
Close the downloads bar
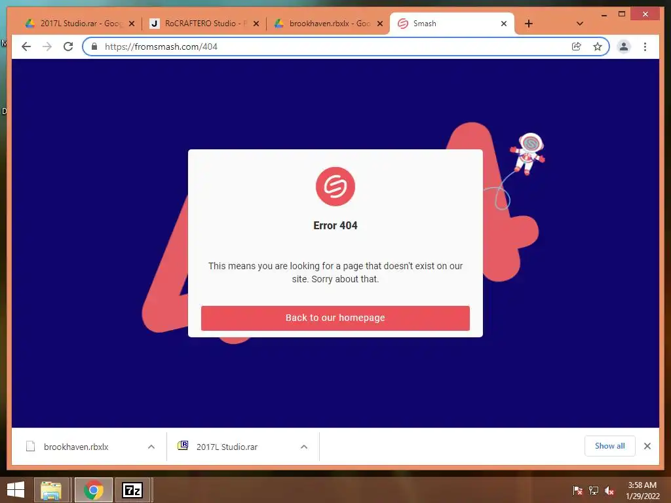(x=647, y=446)
